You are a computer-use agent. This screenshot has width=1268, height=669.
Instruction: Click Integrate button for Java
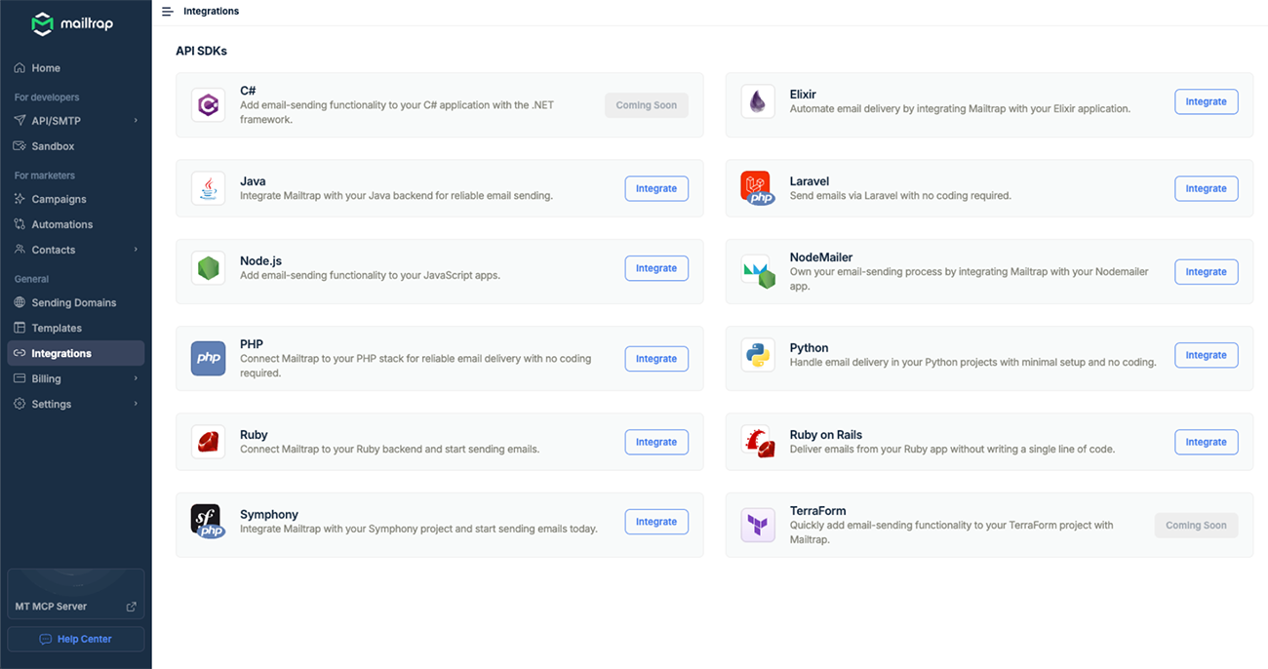[656, 188]
